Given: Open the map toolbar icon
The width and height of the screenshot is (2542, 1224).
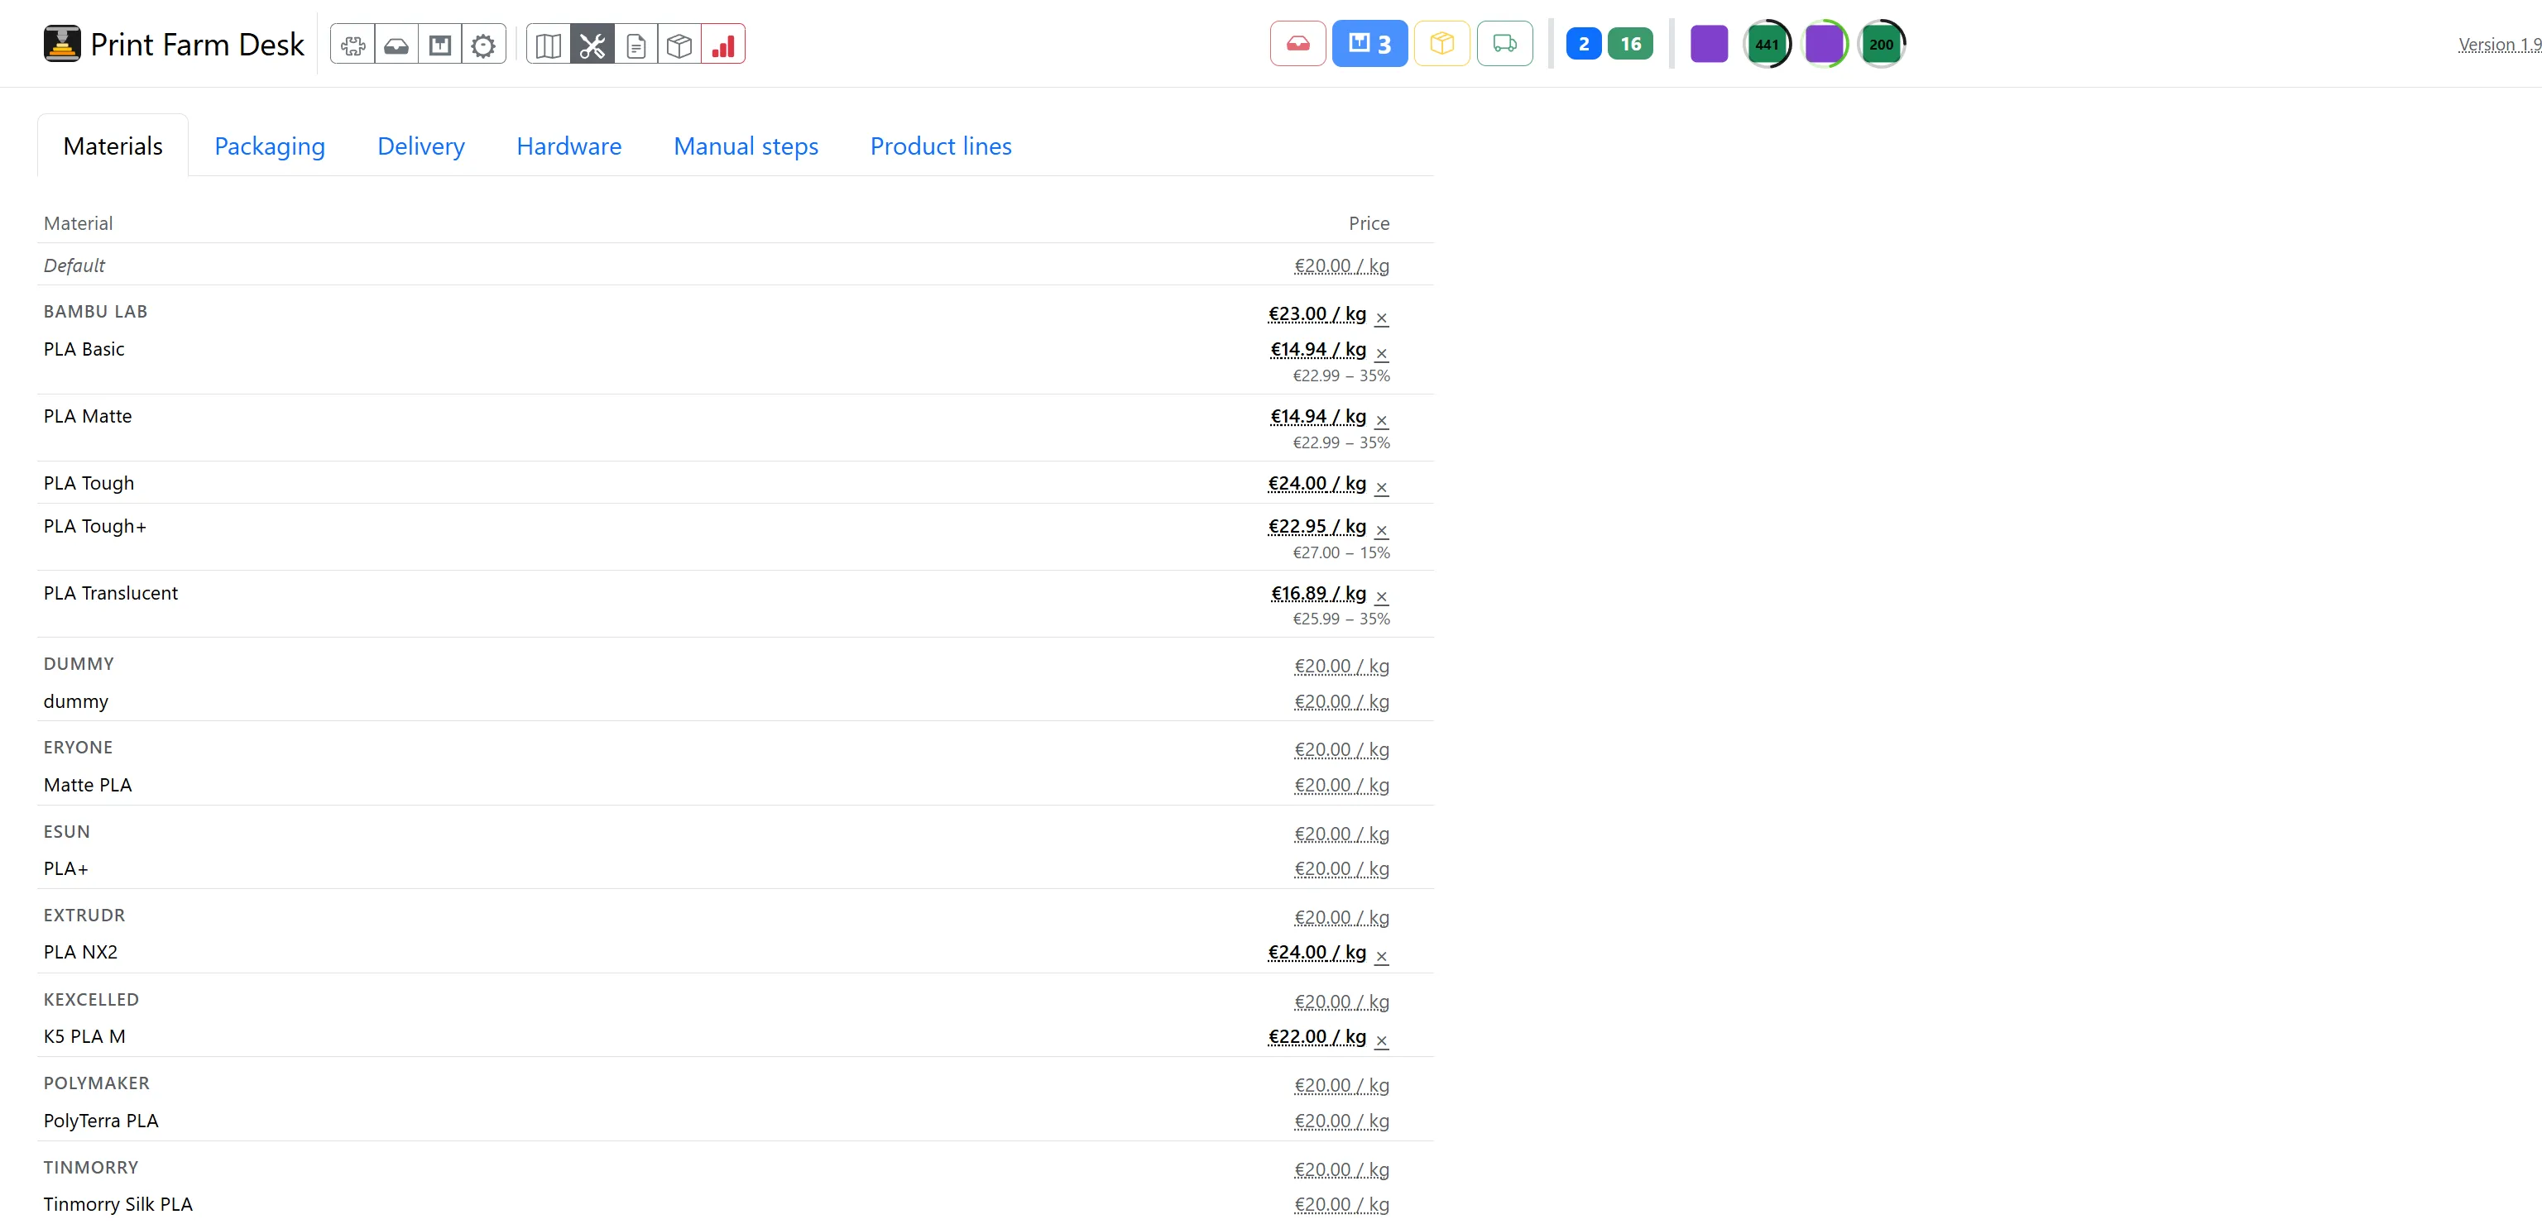Looking at the screenshot, I should pos(549,45).
